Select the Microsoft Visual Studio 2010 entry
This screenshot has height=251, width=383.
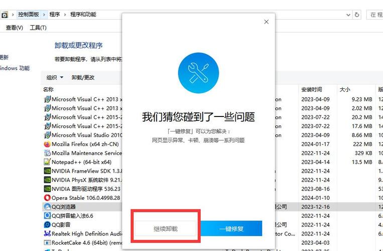(x=87, y=135)
